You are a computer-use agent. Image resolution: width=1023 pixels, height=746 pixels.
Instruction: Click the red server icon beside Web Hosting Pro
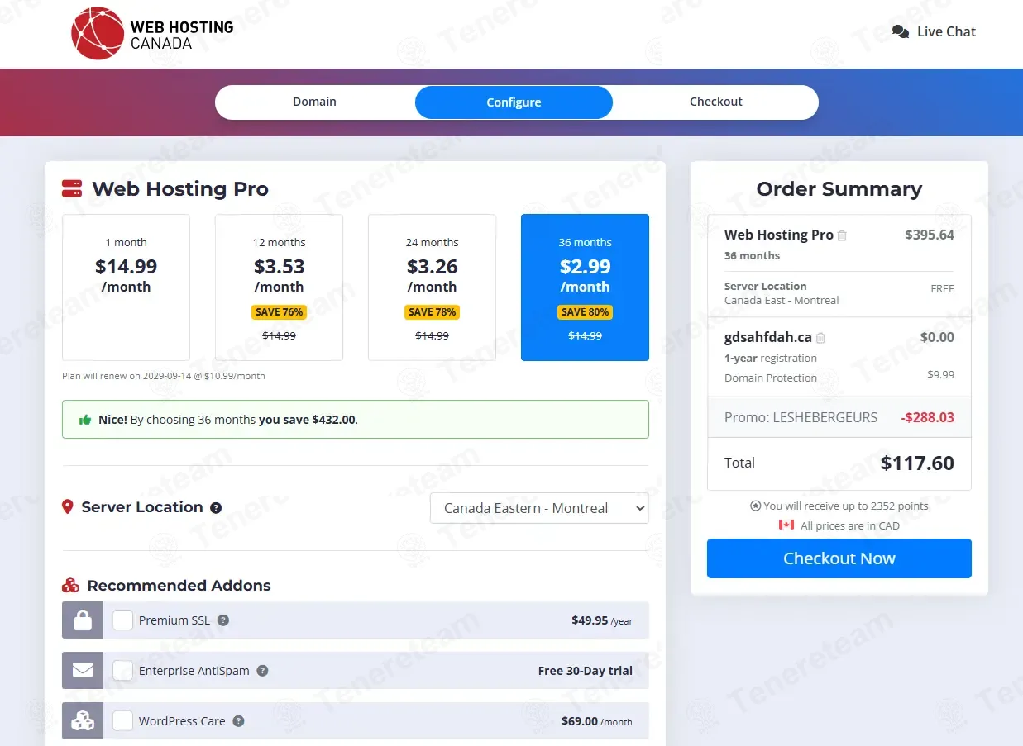[x=72, y=188]
